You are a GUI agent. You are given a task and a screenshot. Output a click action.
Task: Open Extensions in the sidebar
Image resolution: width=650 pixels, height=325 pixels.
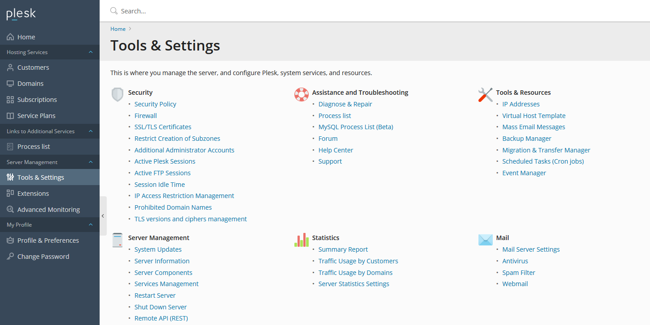click(50, 194)
